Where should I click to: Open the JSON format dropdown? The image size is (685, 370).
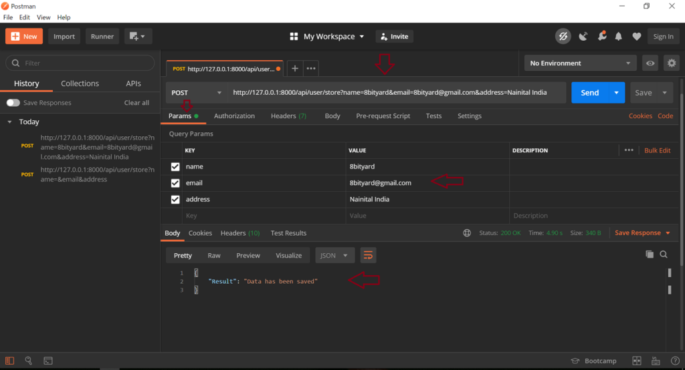click(x=335, y=255)
